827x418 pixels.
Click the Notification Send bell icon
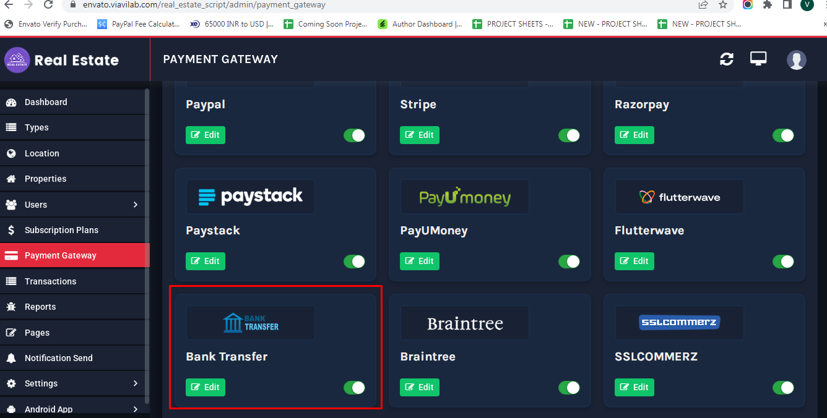(x=11, y=358)
